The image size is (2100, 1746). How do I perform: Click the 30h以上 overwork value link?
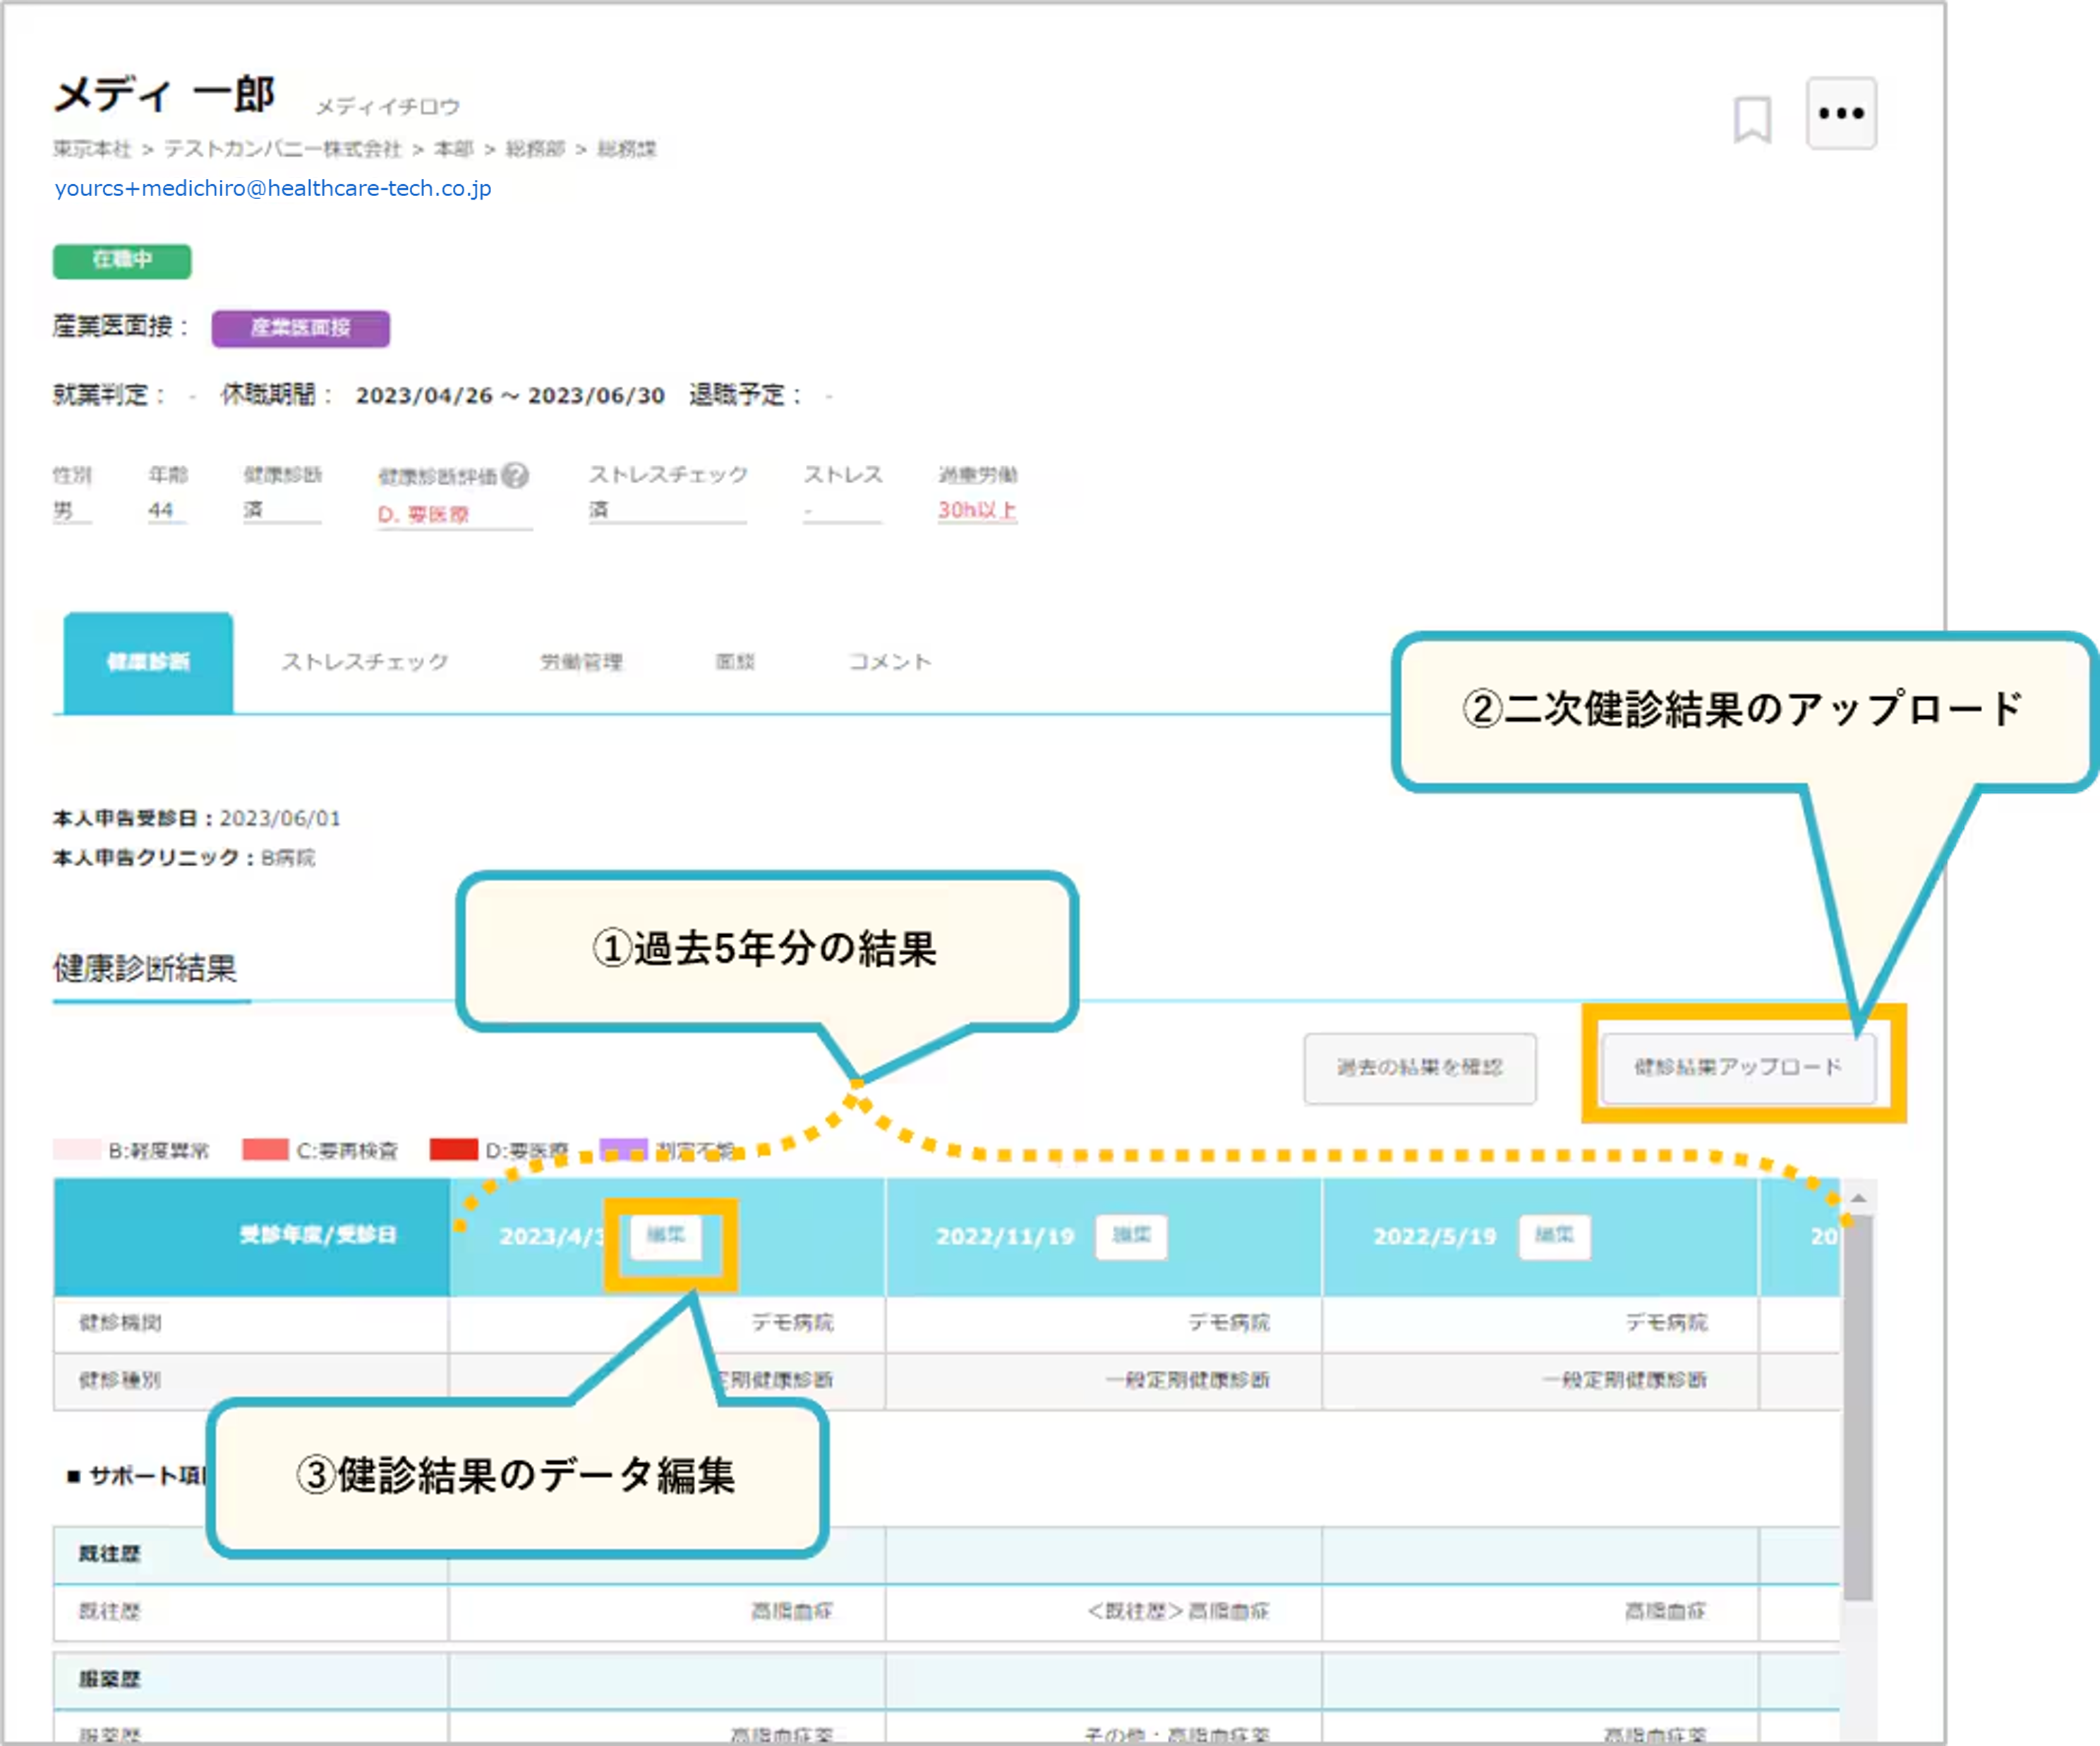[x=977, y=510]
